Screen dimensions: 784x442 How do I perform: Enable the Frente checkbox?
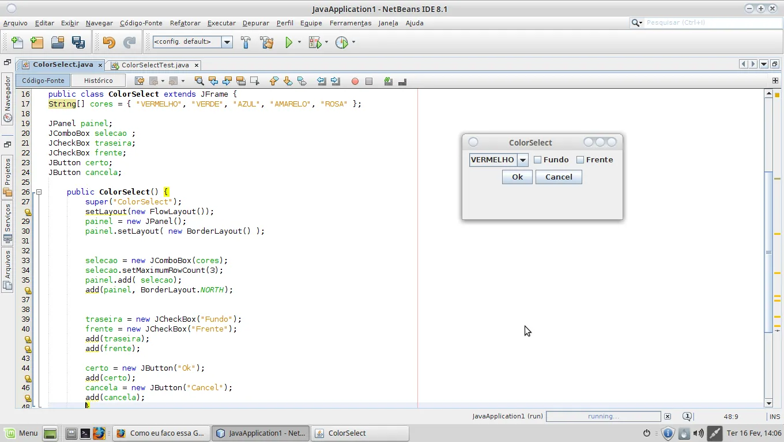[581, 160]
